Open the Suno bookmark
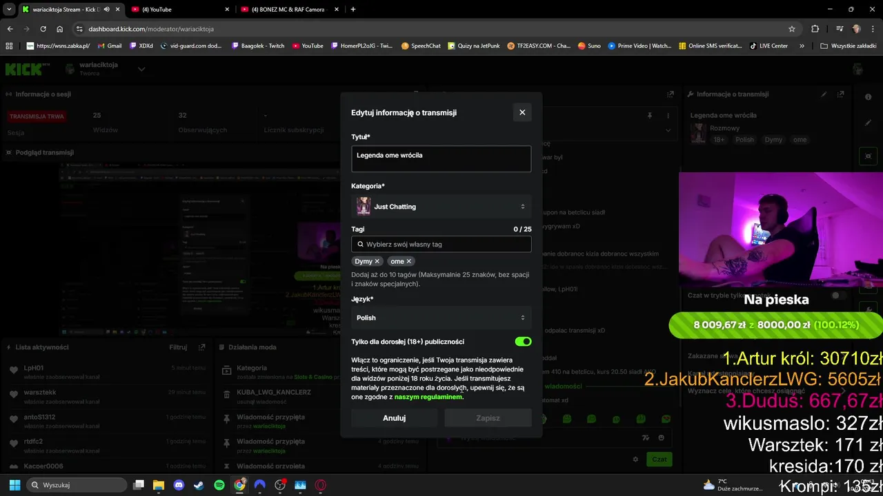 click(x=589, y=45)
